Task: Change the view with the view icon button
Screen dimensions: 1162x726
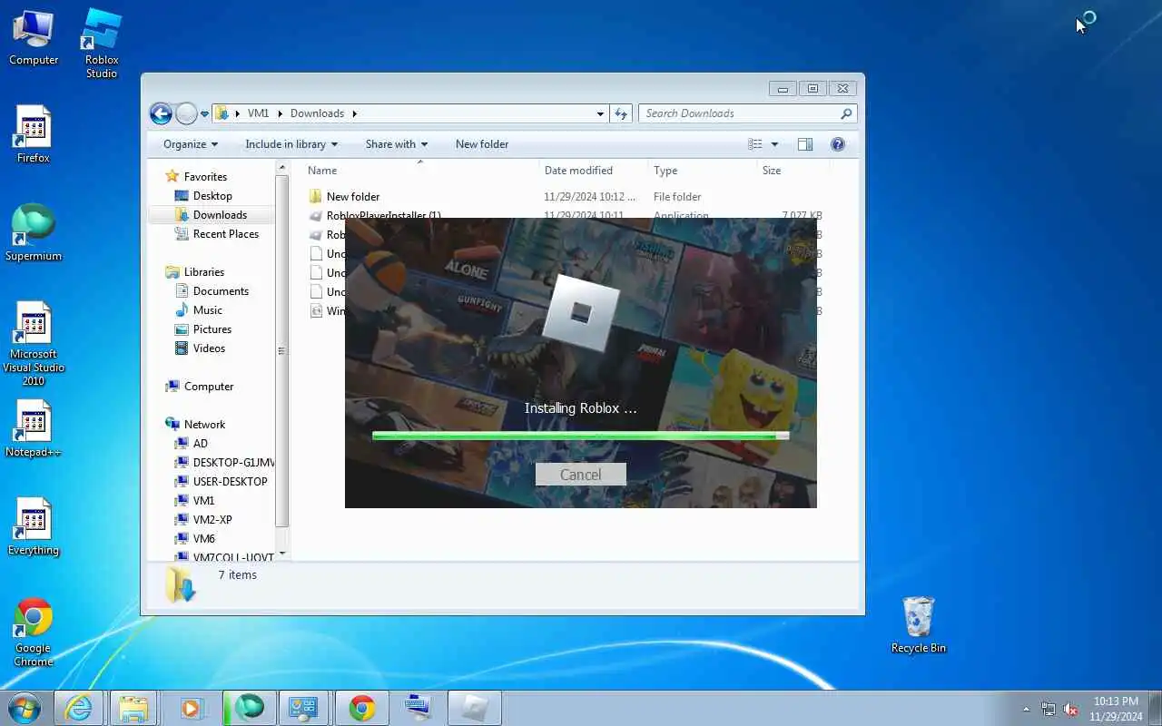Action: point(754,144)
